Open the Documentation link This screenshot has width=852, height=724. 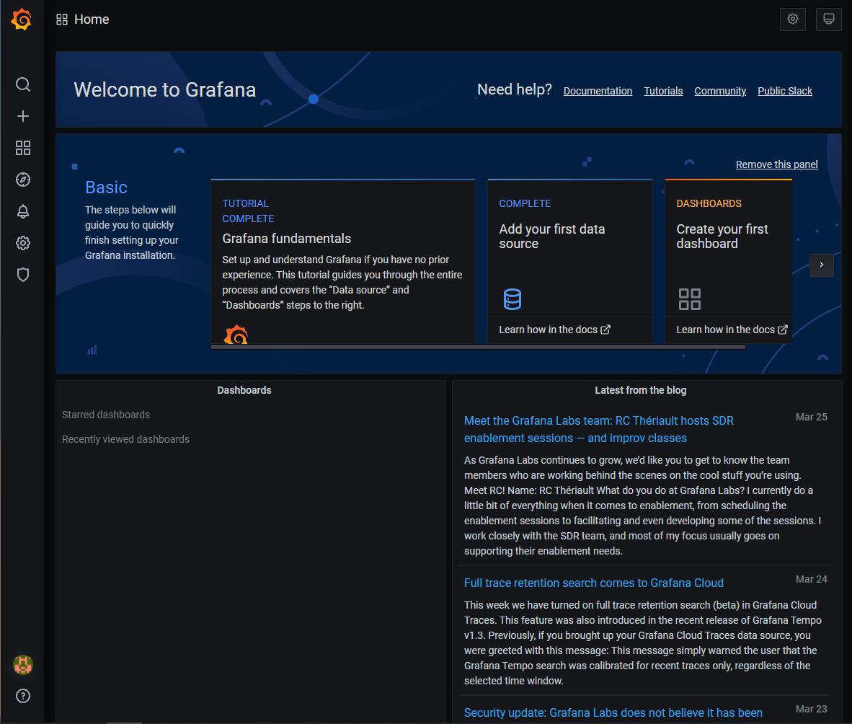(598, 91)
